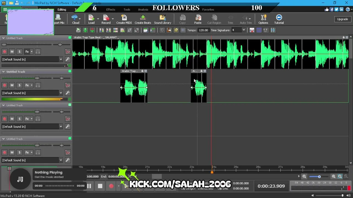Image resolution: width=353 pixels, height=198 pixels.
Task: Open first track's wrench settings
Action: coord(68,59)
